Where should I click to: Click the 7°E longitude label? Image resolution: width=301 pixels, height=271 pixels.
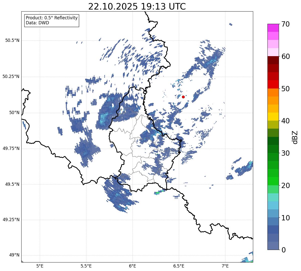225,266
